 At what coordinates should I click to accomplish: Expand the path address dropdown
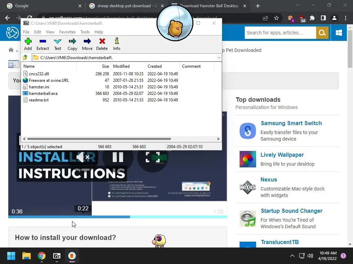(219, 58)
